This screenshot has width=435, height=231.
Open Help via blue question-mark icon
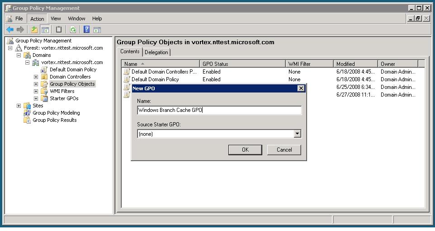[86, 29]
